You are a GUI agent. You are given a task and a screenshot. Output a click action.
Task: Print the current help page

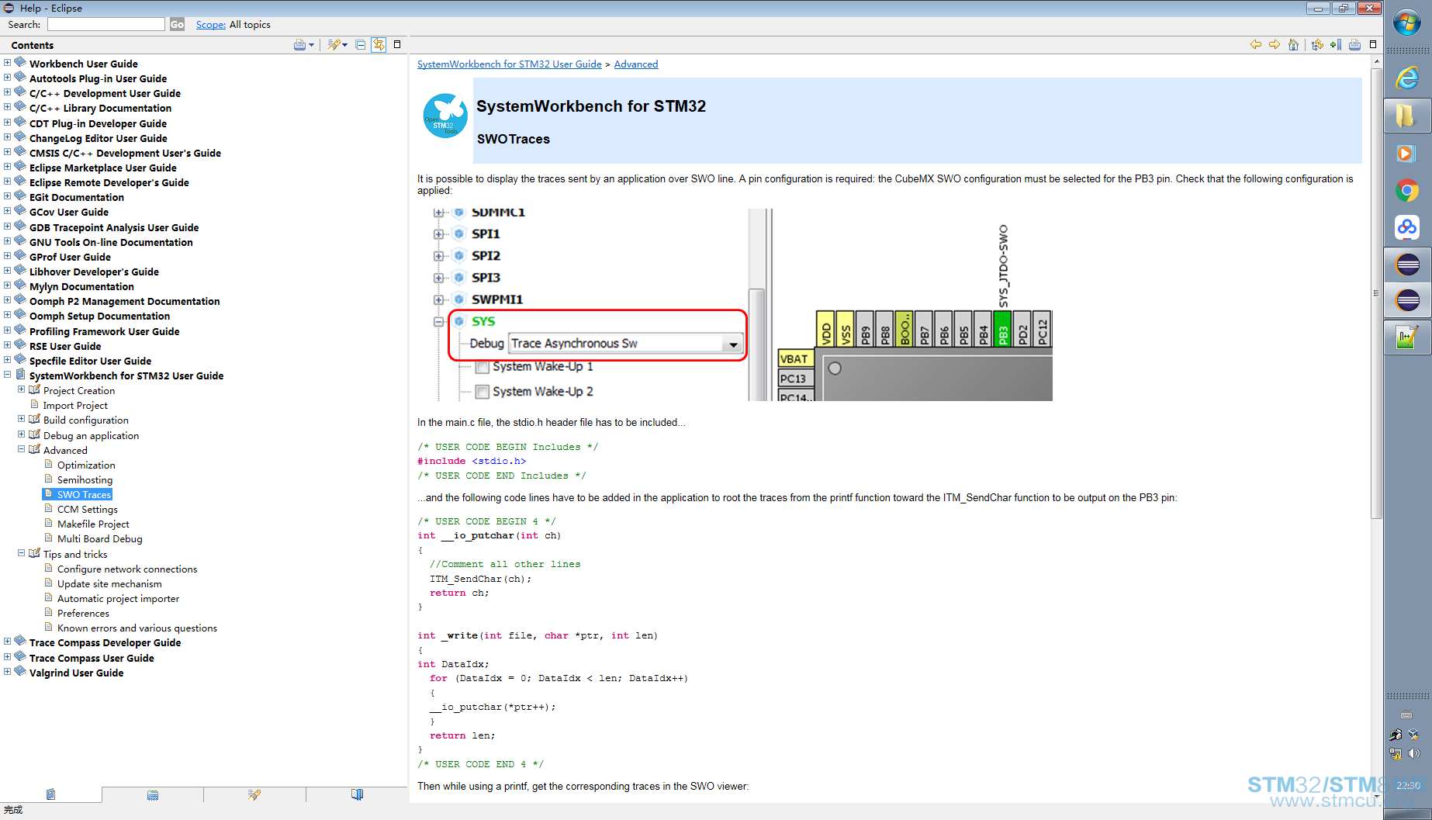click(1354, 45)
